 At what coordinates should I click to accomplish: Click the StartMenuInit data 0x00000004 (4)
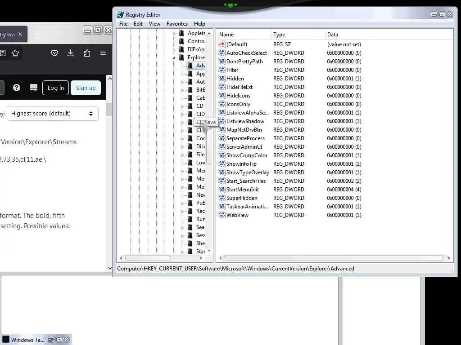click(x=344, y=189)
